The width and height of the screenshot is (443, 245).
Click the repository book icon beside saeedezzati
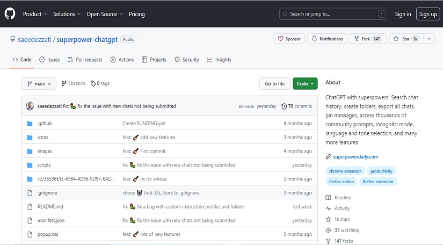(12, 39)
